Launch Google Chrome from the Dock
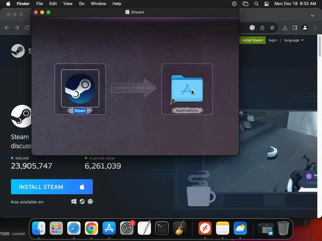This screenshot has width=322, height=241. pos(92,228)
